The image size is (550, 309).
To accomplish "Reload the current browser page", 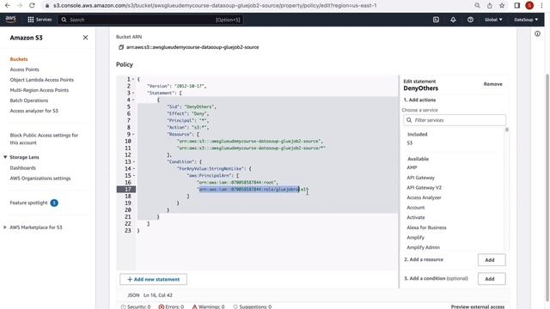I will 32,6.
